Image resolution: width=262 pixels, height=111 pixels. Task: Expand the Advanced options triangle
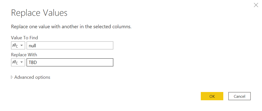(12, 77)
